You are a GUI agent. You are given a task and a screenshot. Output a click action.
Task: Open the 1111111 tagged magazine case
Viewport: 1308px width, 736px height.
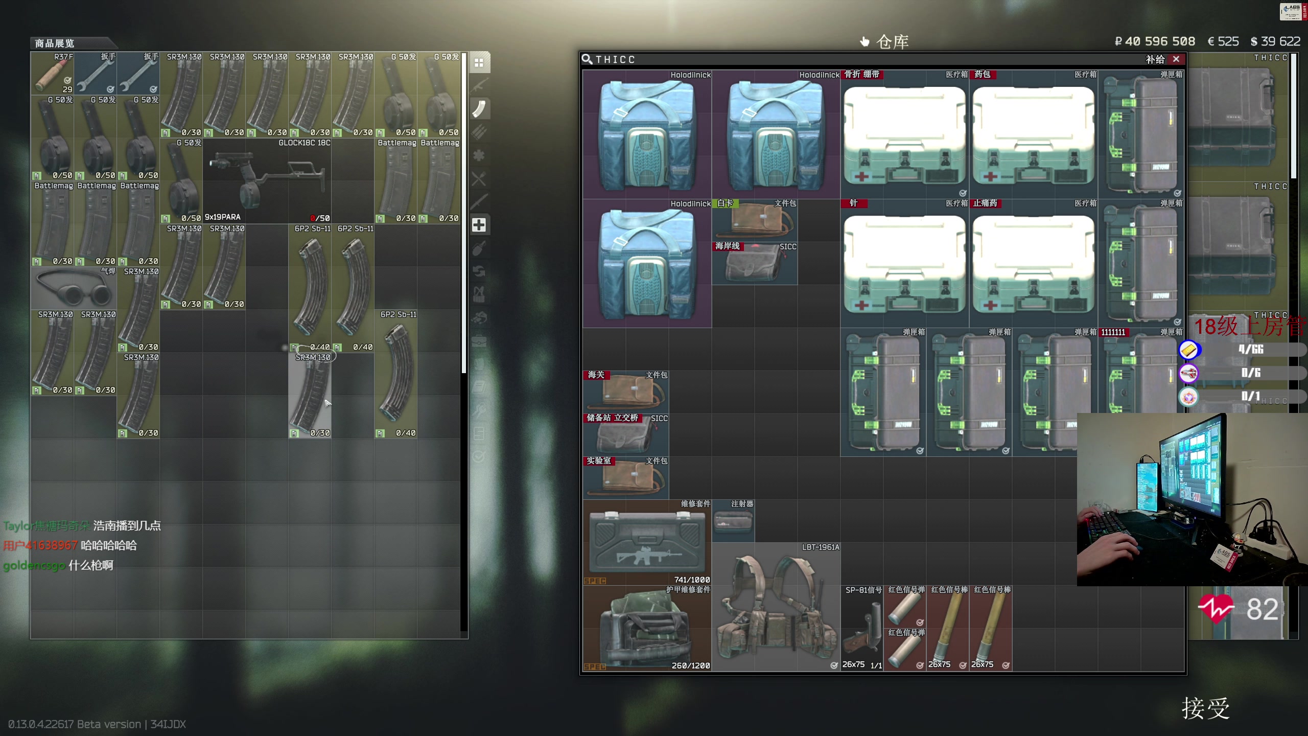pos(1141,371)
